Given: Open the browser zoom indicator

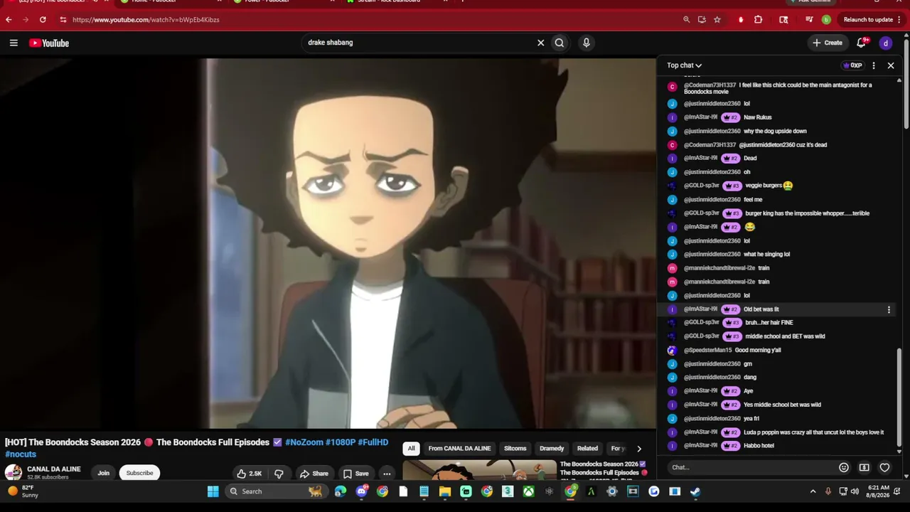Looking at the screenshot, I should click(x=686, y=20).
